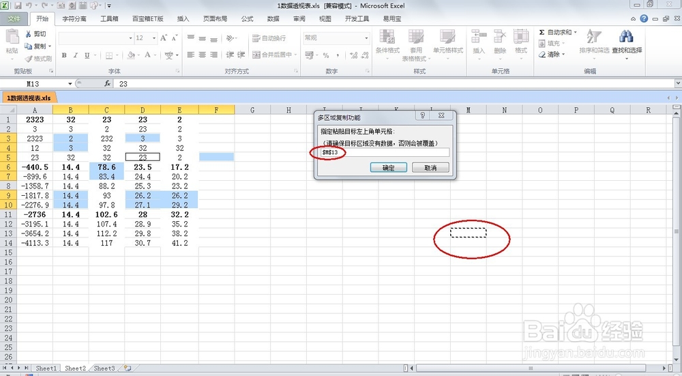Click Merge and Center (合并后居中)
The width and height of the screenshot is (682, 376).
pyautogui.click(x=272, y=55)
